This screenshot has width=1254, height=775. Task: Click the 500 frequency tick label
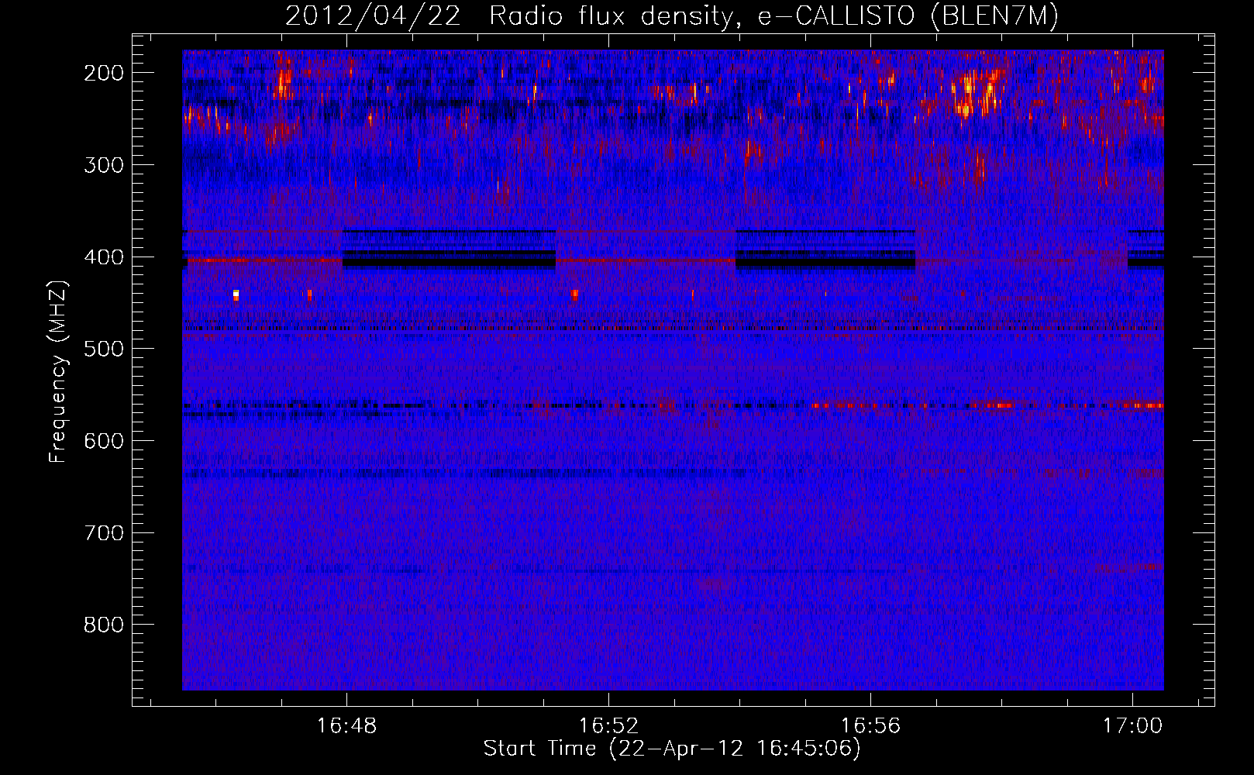104,349
